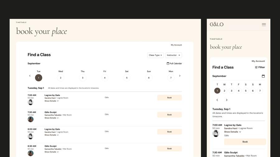The image size is (280, 157).
Task: Click 'September' label in desktop view
Action: click(34, 64)
